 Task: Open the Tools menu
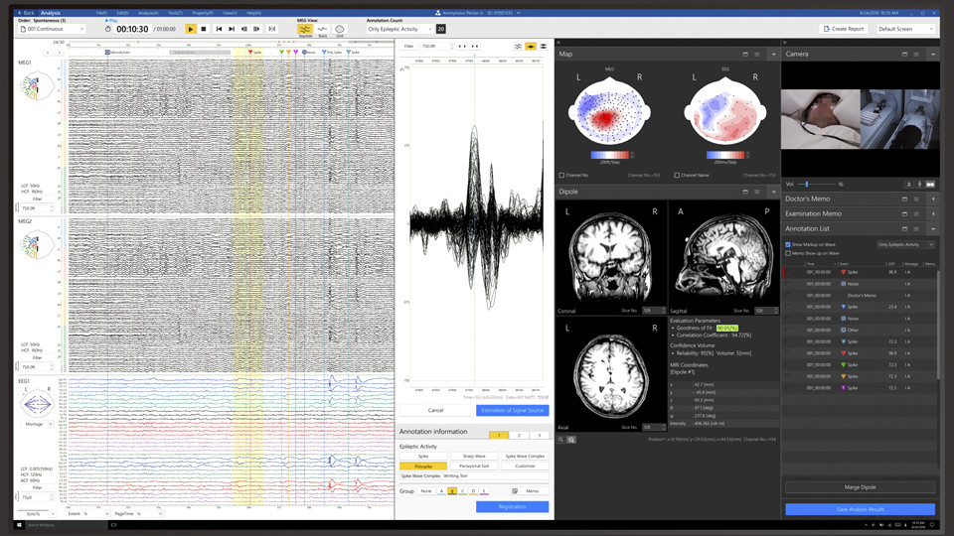[x=175, y=13]
